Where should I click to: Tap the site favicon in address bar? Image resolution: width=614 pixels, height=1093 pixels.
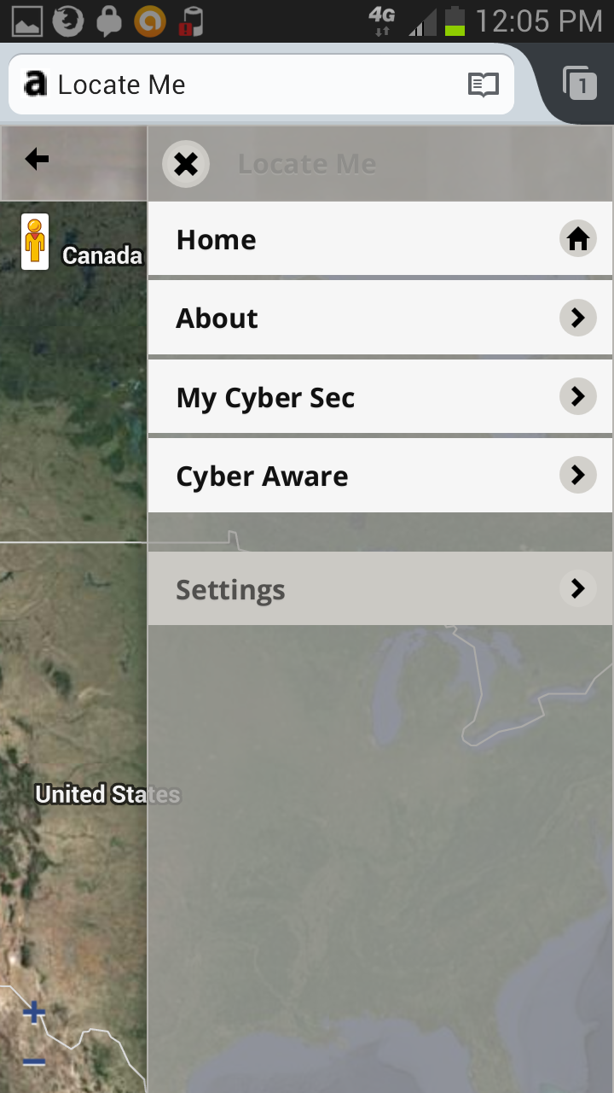[35, 84]
